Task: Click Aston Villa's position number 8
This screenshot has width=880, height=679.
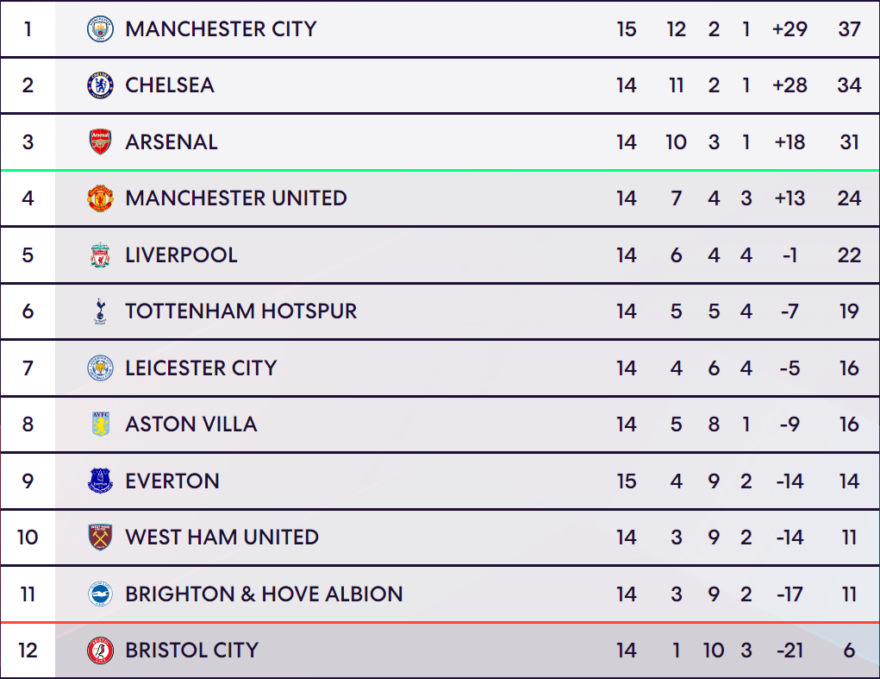Action: (x=28, y=424)
